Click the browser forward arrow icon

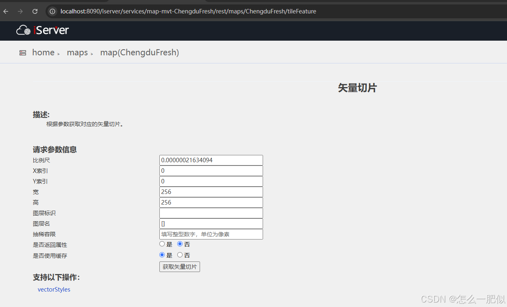coord(19,11)
